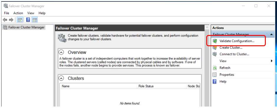Open the Help menu

tap(42, 13)
